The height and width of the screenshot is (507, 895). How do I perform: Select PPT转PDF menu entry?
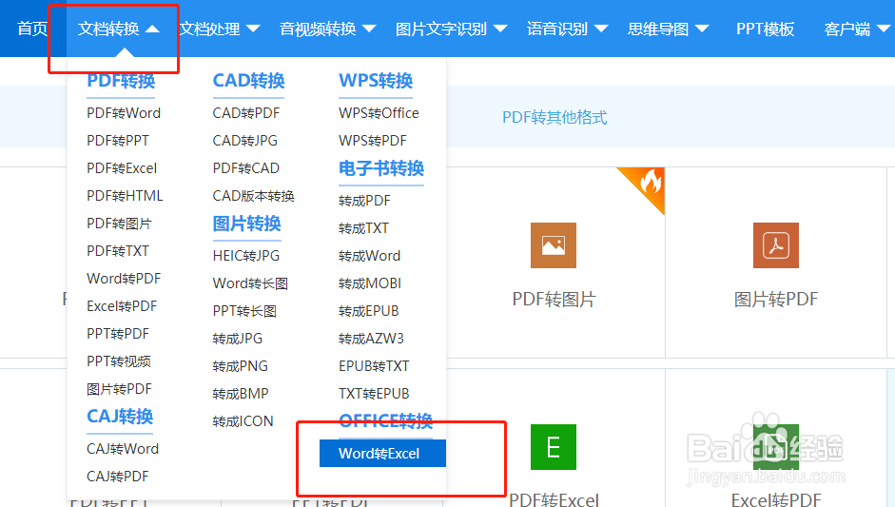click(x=118, y=334)
